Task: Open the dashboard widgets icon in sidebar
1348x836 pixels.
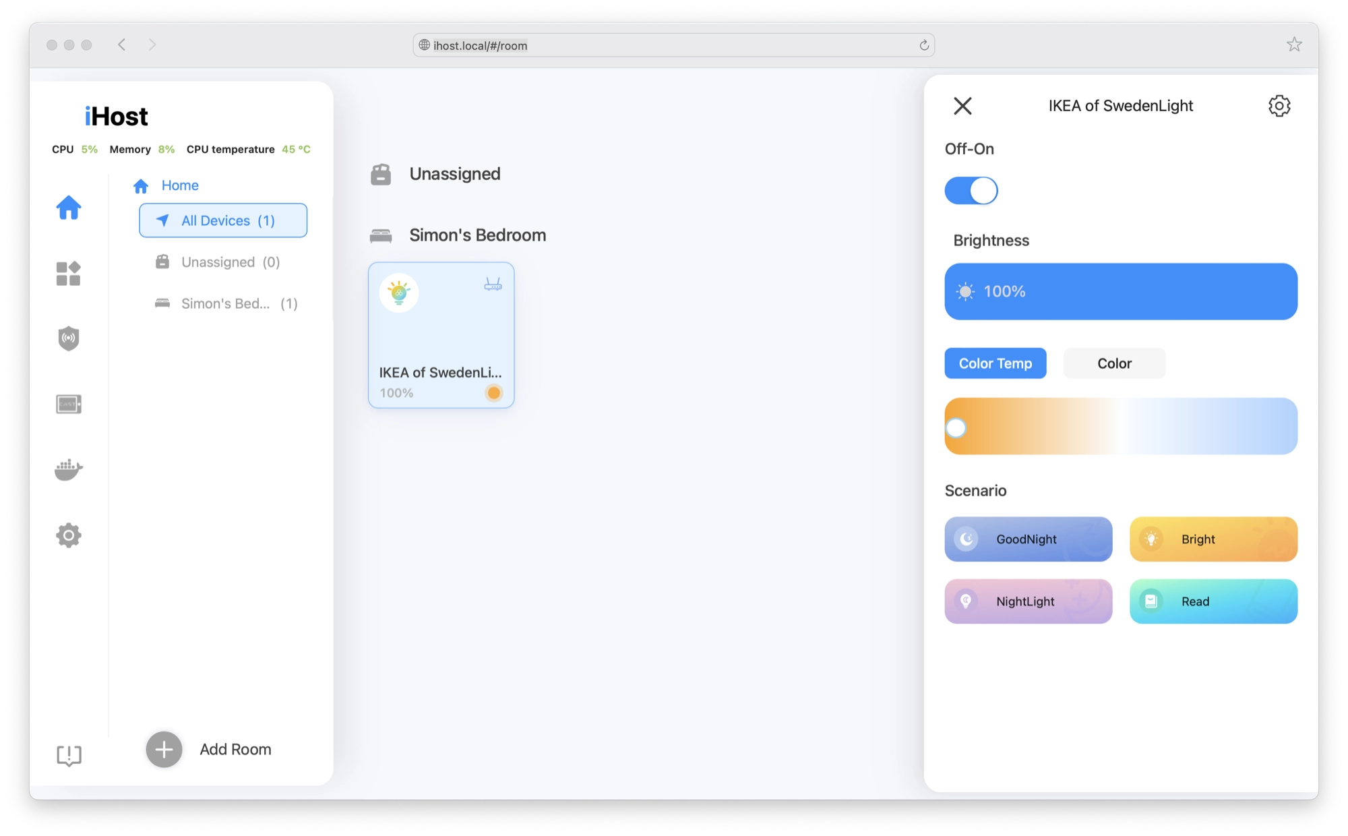Action: click(x=69, y=273)
